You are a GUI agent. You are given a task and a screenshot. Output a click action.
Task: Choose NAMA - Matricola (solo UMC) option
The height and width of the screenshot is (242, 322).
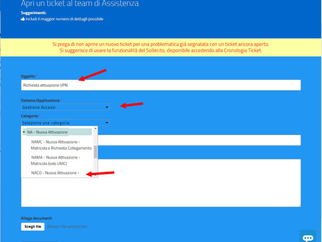point(56,160)
